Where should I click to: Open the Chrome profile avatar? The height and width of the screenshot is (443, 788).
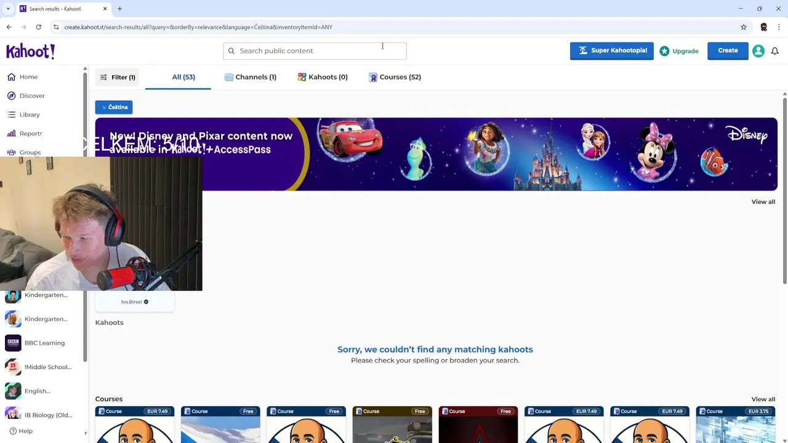764,27
